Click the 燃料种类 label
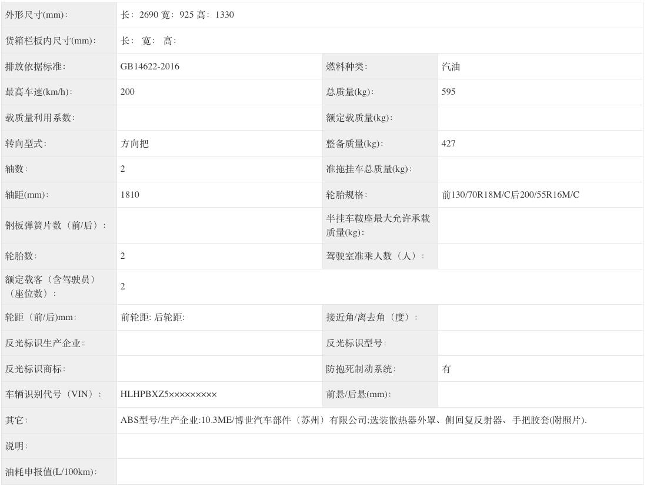The height and width of the screenshot is (490, 647). (346, 66)
